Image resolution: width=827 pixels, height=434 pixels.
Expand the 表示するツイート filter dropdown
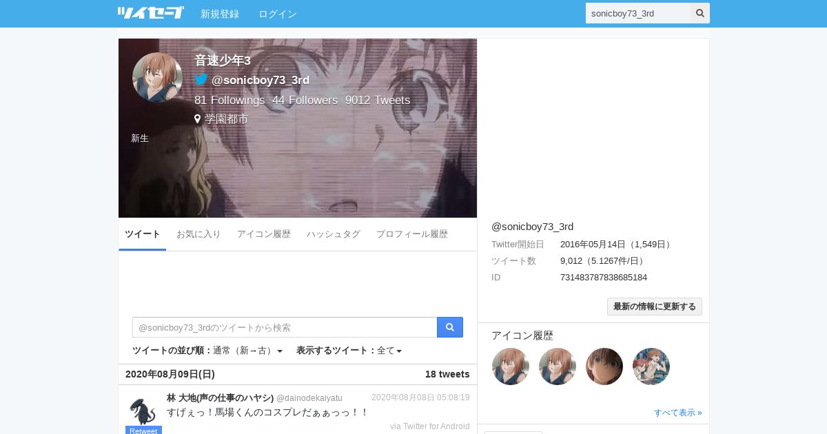(x=349, y=351)
